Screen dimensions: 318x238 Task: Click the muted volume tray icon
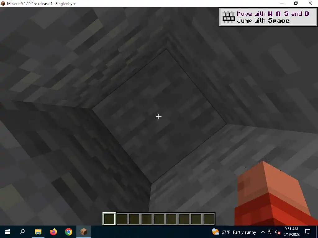(x=278, y=232)
